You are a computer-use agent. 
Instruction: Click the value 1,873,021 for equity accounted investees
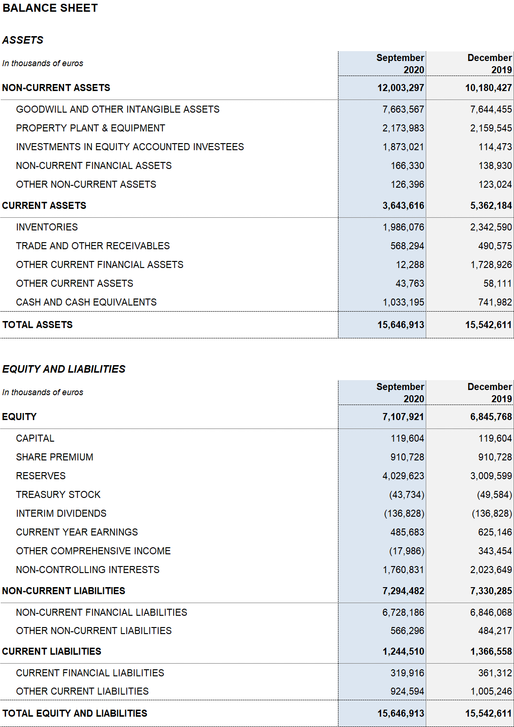click(403, 147)
